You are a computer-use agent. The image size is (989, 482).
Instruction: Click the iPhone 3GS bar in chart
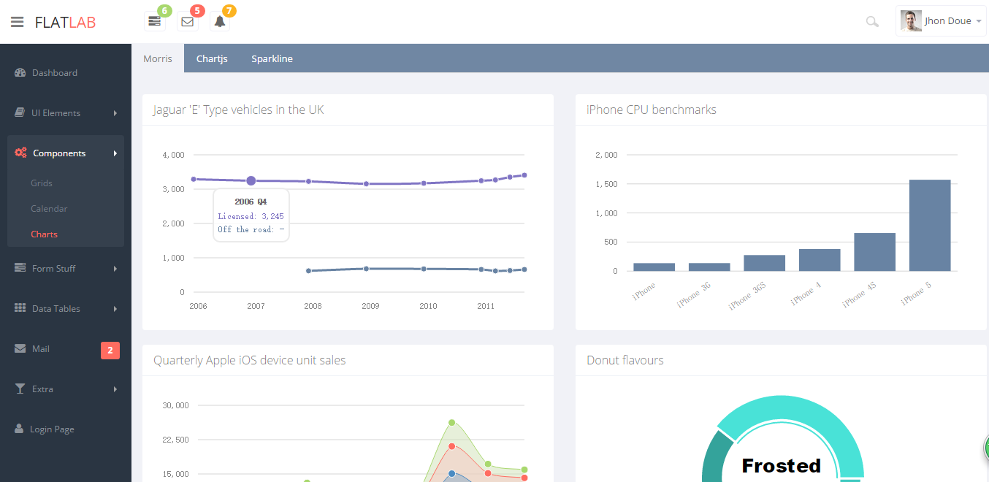pyautogui.click(x=765, y=263)
